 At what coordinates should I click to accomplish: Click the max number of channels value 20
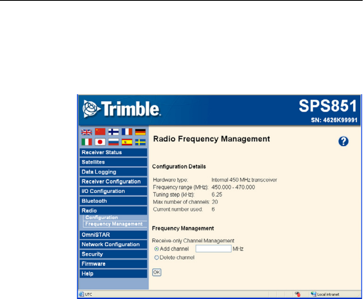(x=215, y=202)
